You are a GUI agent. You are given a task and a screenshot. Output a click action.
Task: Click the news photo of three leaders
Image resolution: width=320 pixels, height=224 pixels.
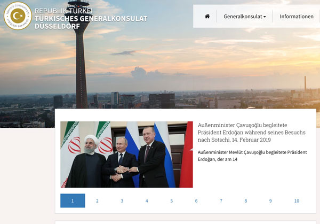pyautogui.click(x=126, y=155)
